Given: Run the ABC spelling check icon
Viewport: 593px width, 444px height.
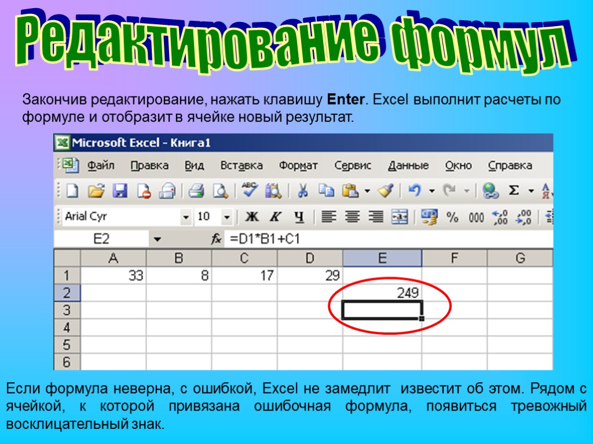Looking at the screenshot, I should tap(250, 190).
